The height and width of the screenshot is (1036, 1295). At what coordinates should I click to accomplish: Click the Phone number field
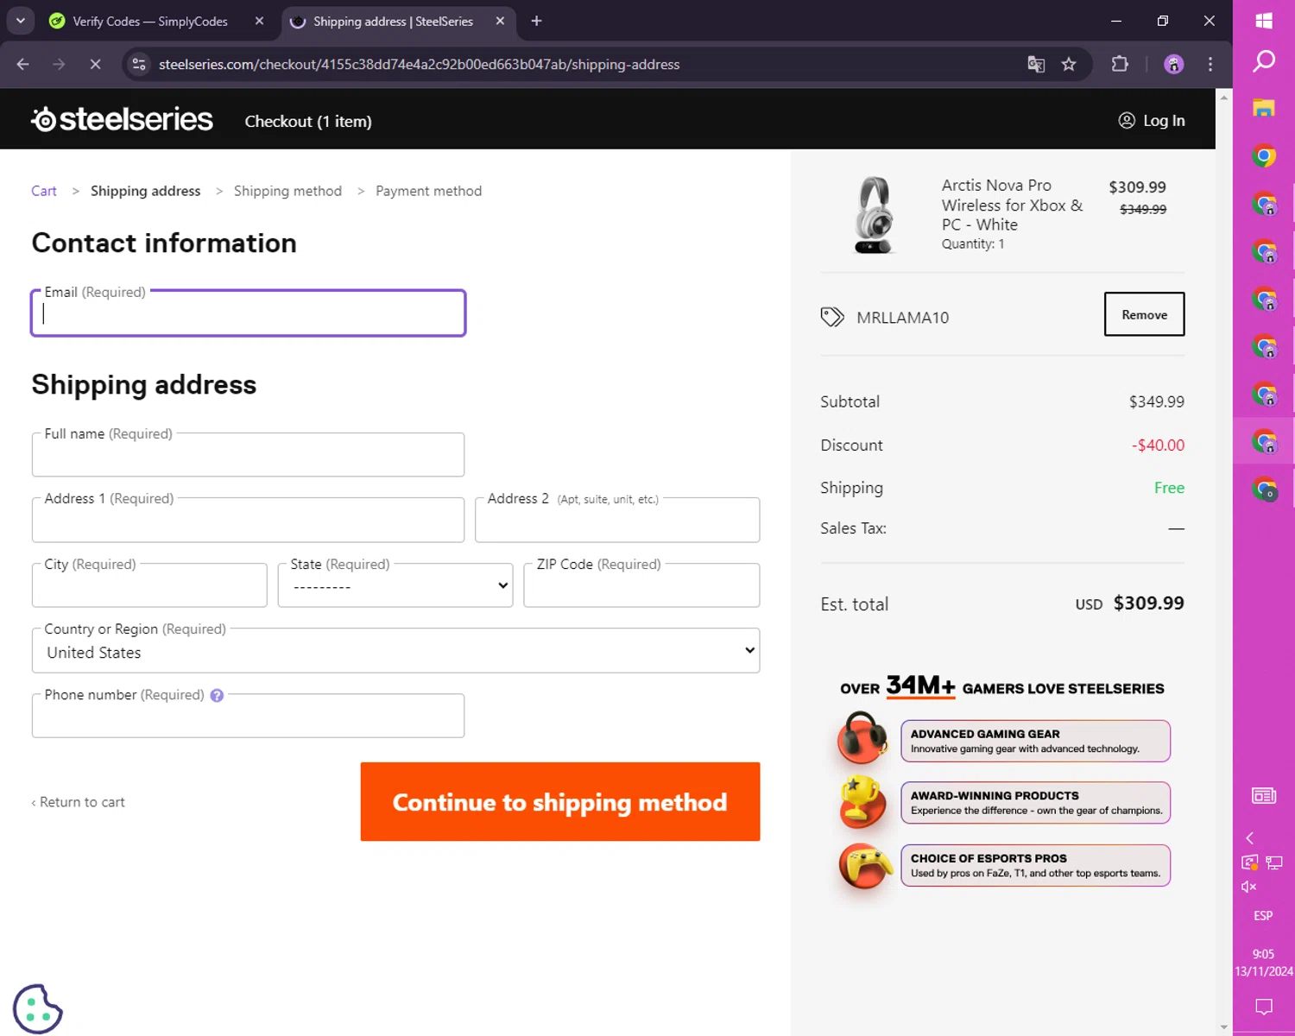click(x=249, y=716)
